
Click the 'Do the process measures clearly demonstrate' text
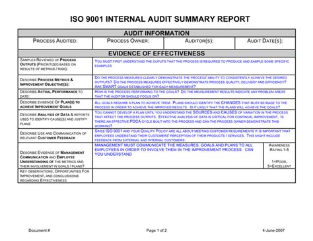[191, 82]
